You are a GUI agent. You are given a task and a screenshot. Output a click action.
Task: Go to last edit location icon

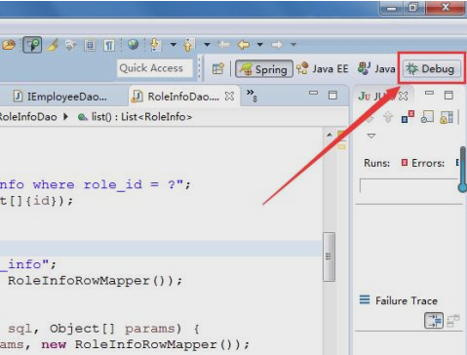[x=223, y=44]
